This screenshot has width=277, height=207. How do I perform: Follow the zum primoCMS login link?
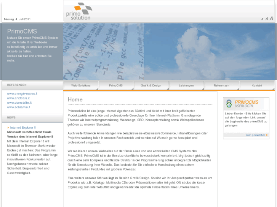coord(255,135)
